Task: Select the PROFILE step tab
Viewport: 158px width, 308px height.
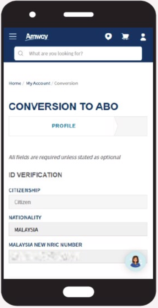Action: [x=63, y=126]
